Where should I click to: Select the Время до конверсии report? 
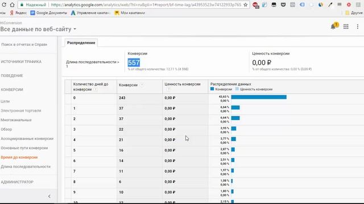(19, 158)
